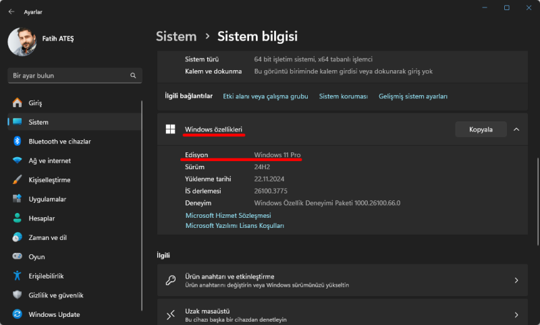Open Bluetooth ve cihazlar settings

74,141
